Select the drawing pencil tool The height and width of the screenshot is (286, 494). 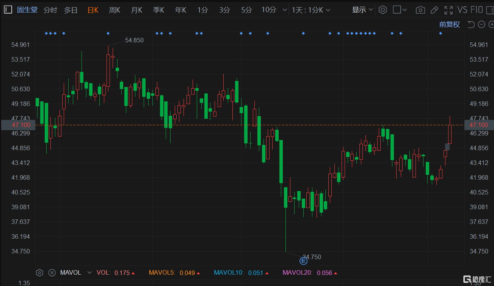click(434, 10)
